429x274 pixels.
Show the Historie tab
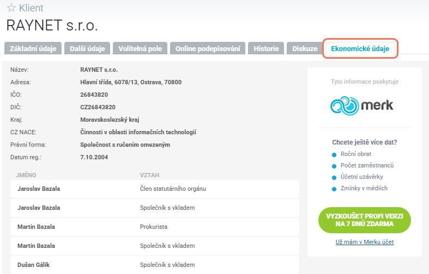[x=266, y=48]
